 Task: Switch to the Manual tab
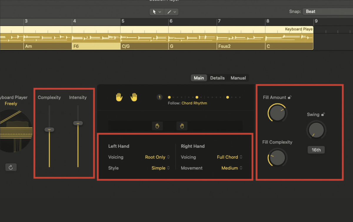(238, 78)
